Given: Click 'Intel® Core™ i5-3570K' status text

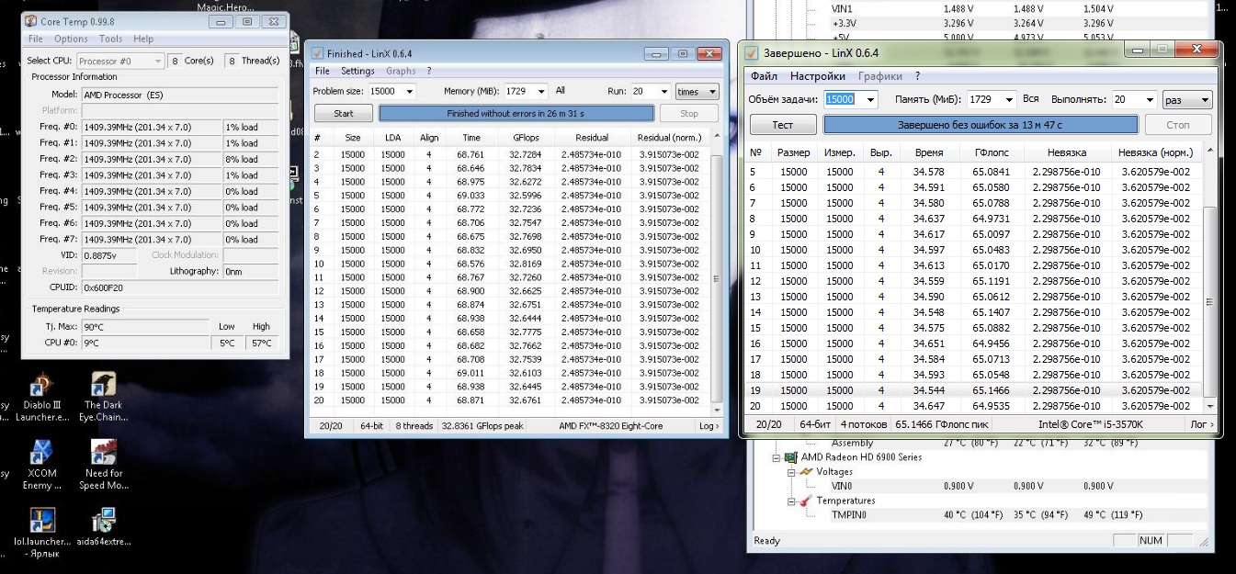Looking at the screenshot, I should [1091, 424].
